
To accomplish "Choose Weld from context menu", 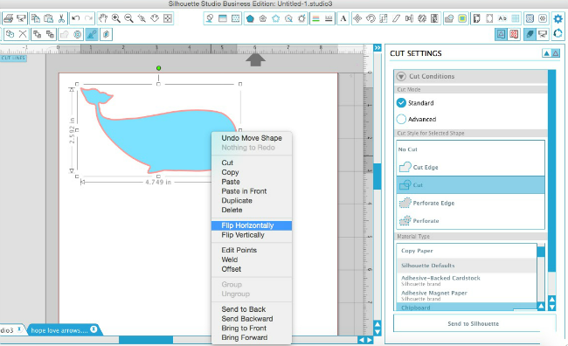I will (252, 259).
